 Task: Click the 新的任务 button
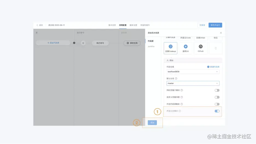(x=132, y=43)
